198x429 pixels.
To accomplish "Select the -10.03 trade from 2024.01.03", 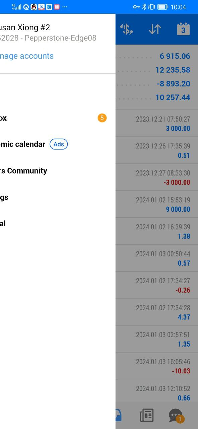I will pyautogui.click(x=157, y=366).
